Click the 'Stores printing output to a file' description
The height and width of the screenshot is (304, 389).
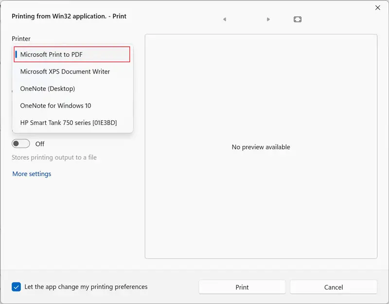click(x=54, y=158)
